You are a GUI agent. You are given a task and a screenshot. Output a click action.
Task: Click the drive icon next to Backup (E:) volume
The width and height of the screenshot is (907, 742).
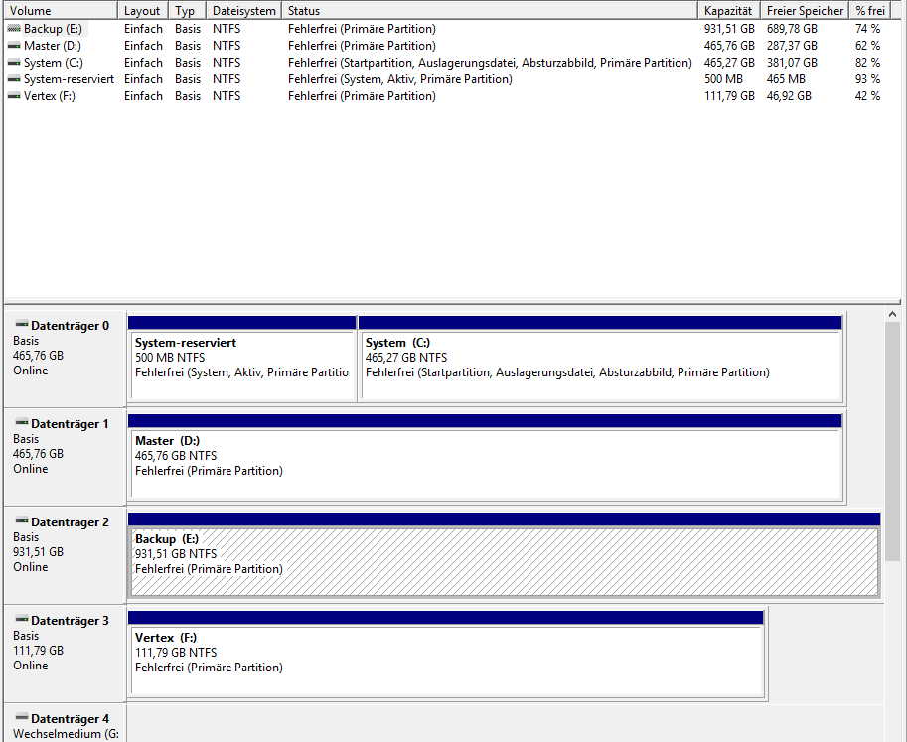coord(14,29)
